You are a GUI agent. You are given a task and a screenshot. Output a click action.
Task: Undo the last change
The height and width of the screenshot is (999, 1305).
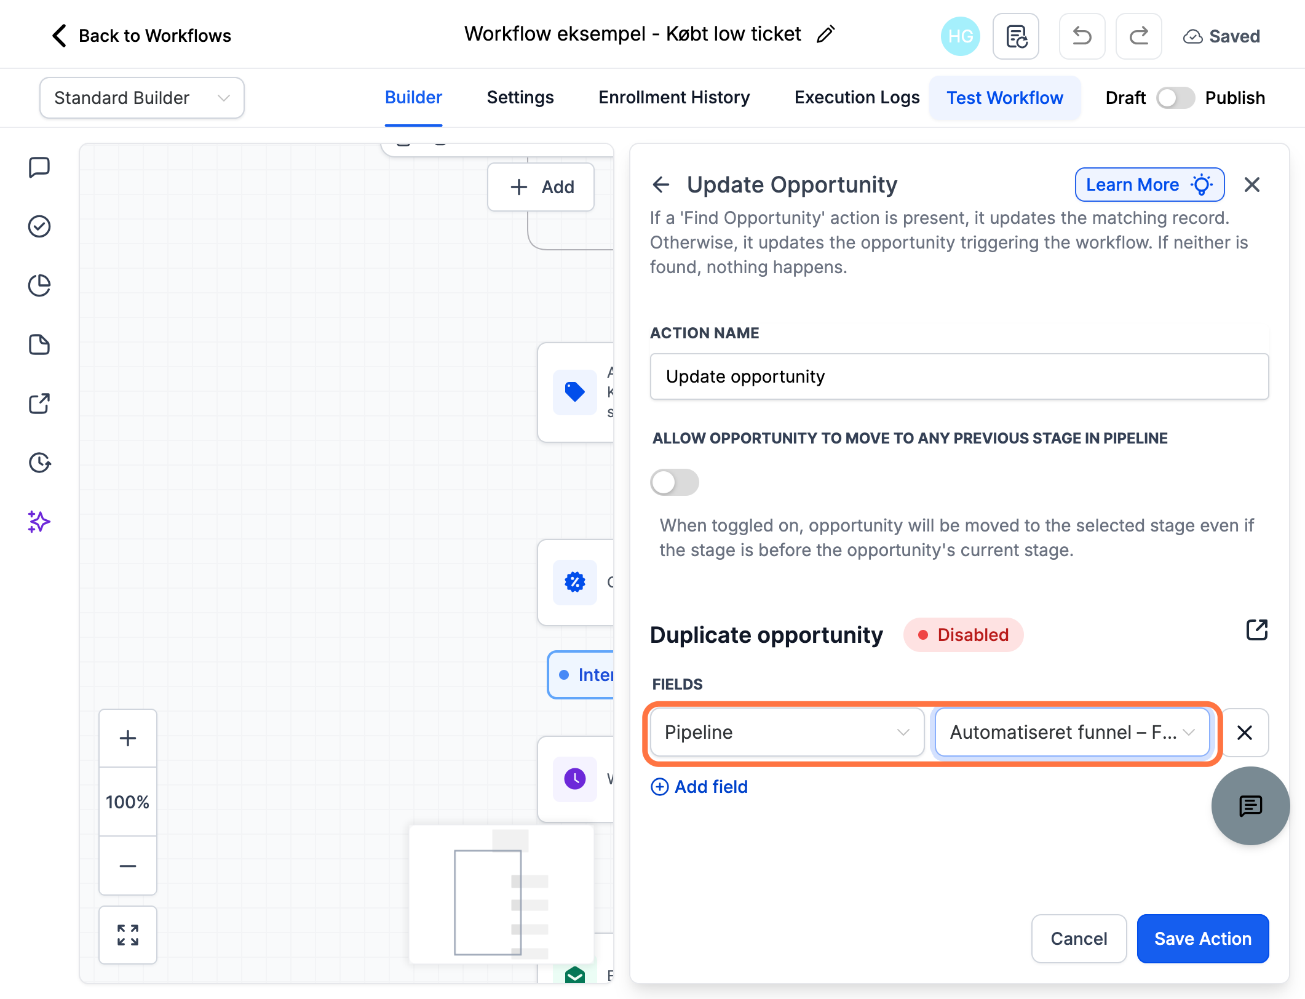[1082, 36]
